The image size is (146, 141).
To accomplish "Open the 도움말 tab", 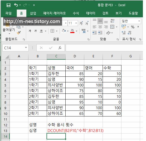I will coord(133,13).
